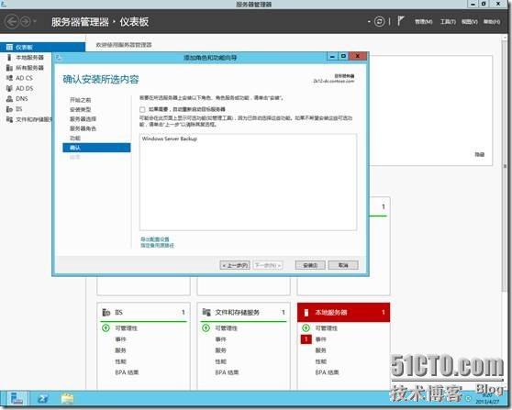512x410 pixels.
Task: Click the 取消 button in the wizard
Action: pos(343,265)
